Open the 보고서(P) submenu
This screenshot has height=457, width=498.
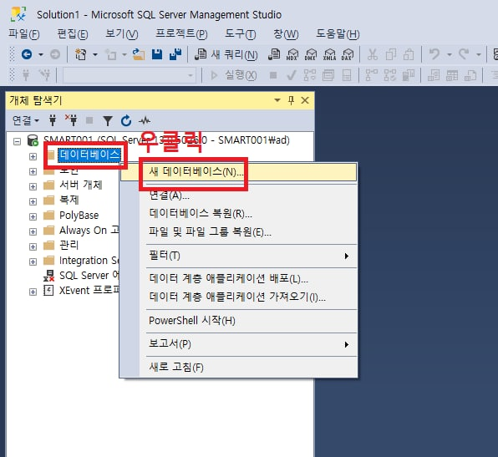(x=238, y=344)
